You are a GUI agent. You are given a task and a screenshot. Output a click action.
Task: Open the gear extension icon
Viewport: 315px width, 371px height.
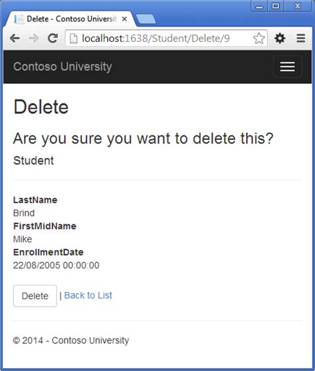[280, 38]
